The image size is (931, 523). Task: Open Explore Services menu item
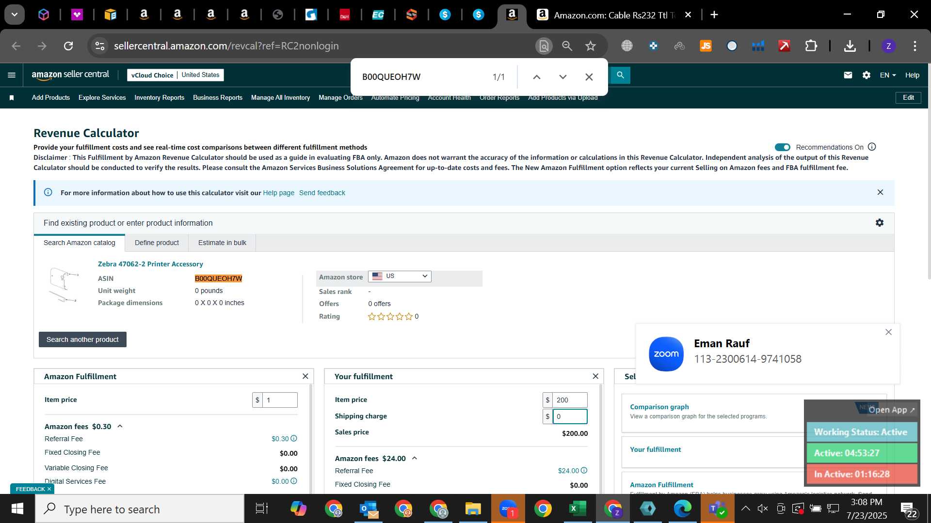click(x=102, y=98)
